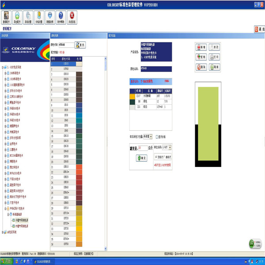Toggle the 显示价格 checkbox
265x265 pixels.
157,136
